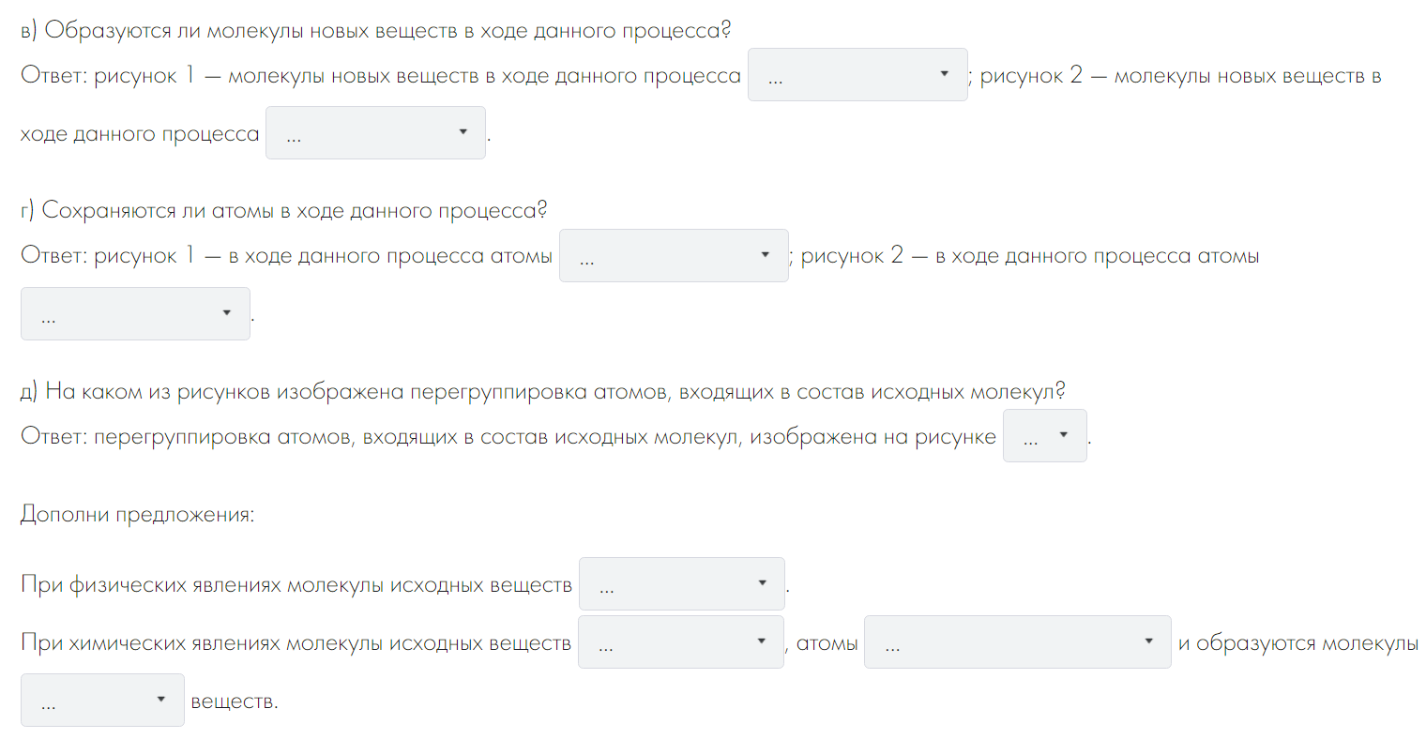Open figure 2 dropdown in question в
This screenshot has height=739, width=1426.
pos(375,133)
